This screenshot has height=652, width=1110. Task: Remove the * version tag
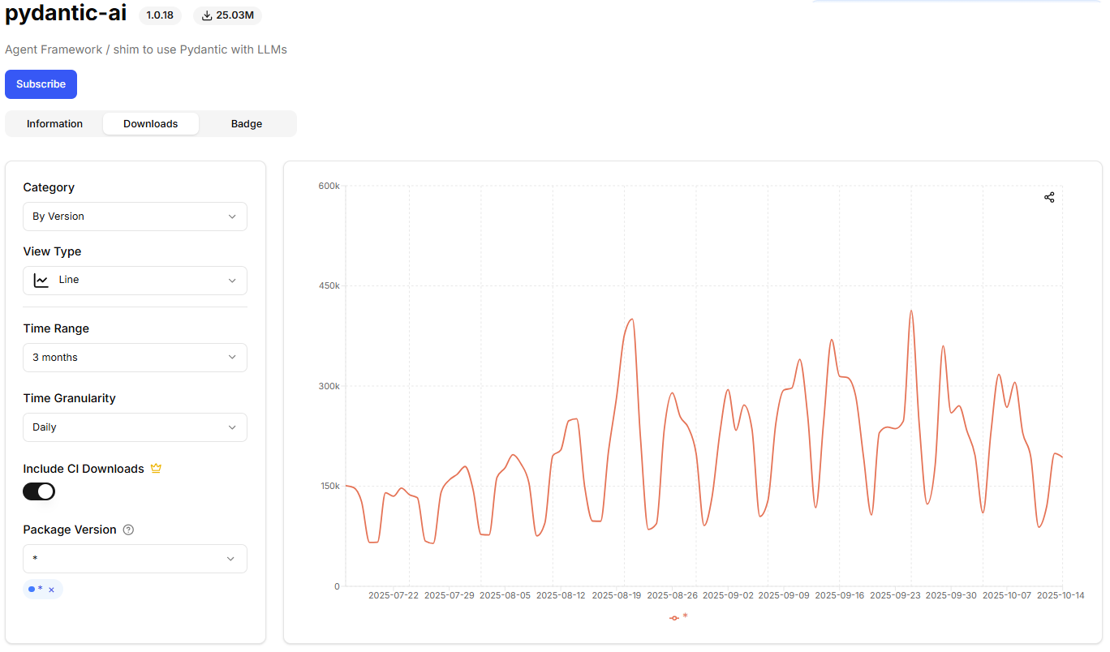[x=51, y=590]
